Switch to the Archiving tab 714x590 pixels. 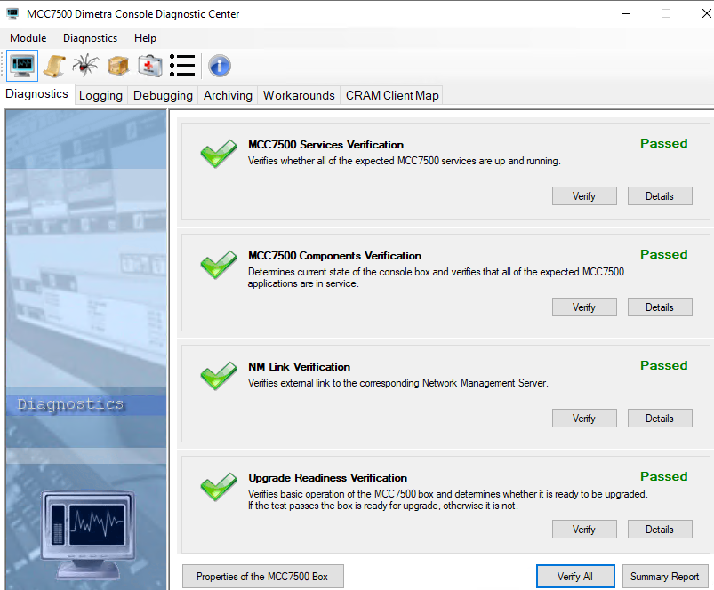[x=228, y=96]
